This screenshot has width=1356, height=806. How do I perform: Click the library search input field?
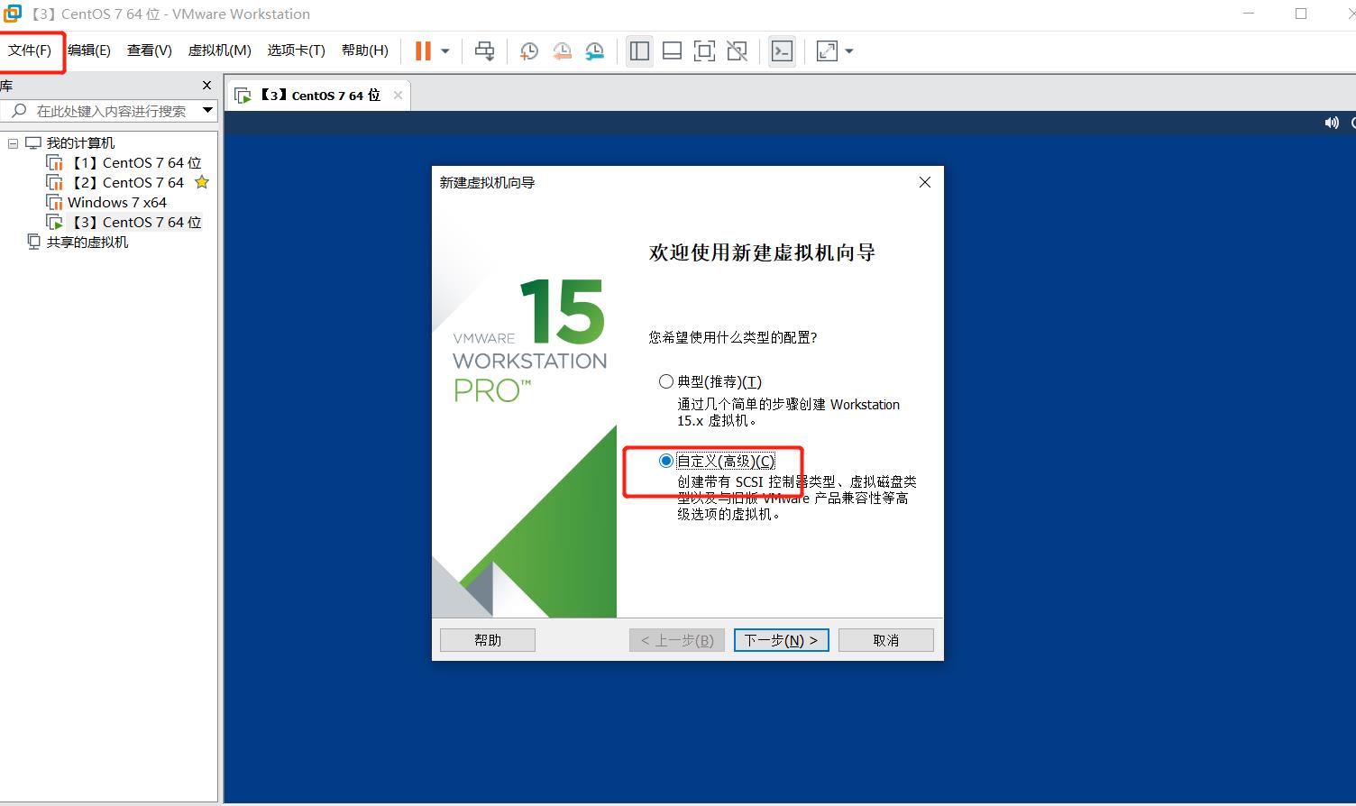click(111, 111)
